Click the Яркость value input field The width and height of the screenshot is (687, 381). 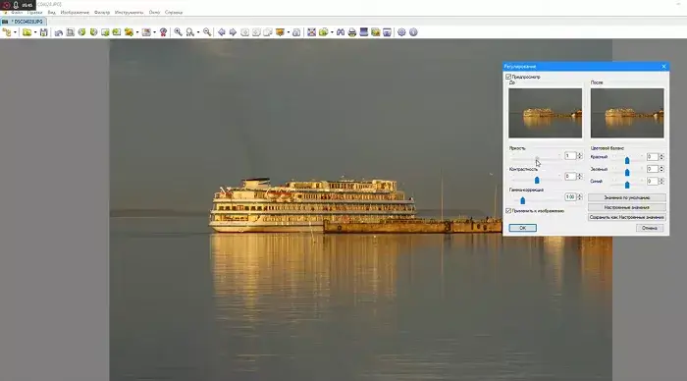570,156
